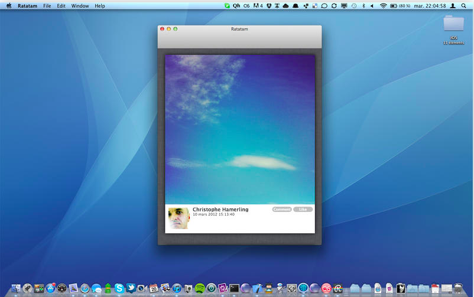474x297 pixels.
Task: Open Spotlight search in menu bar
Action: [463, 6]
